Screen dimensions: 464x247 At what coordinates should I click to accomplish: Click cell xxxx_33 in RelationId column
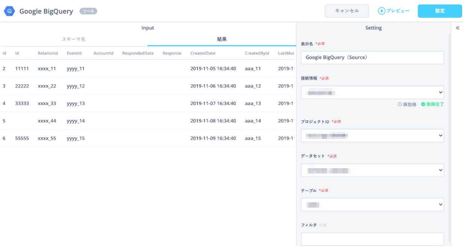(47, 103)
